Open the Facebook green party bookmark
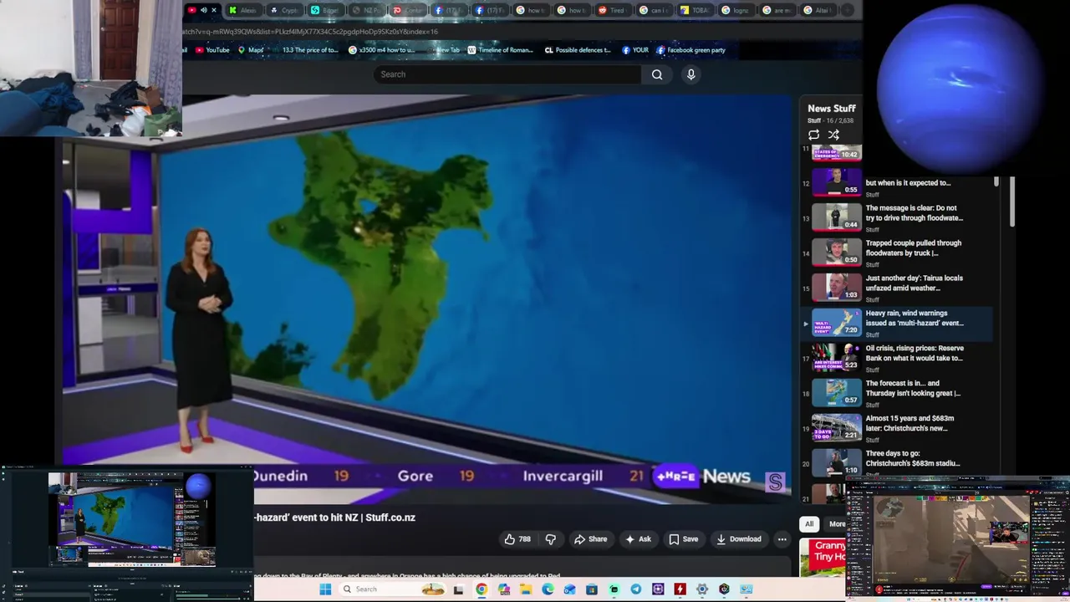 point(690,50)
